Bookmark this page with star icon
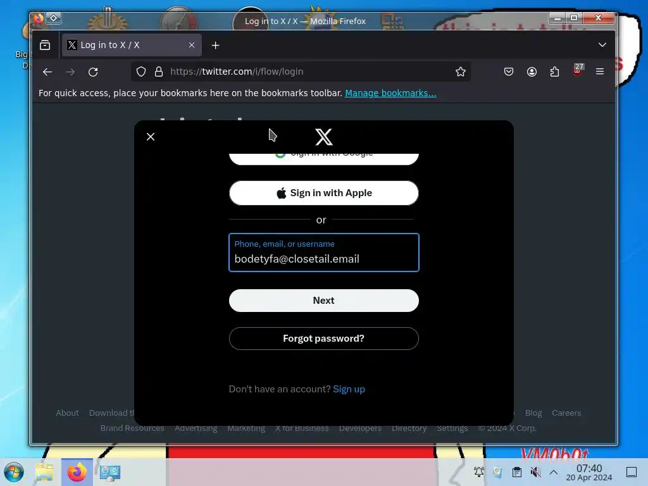This screenshot has width=648, height=486. [461, 72]
